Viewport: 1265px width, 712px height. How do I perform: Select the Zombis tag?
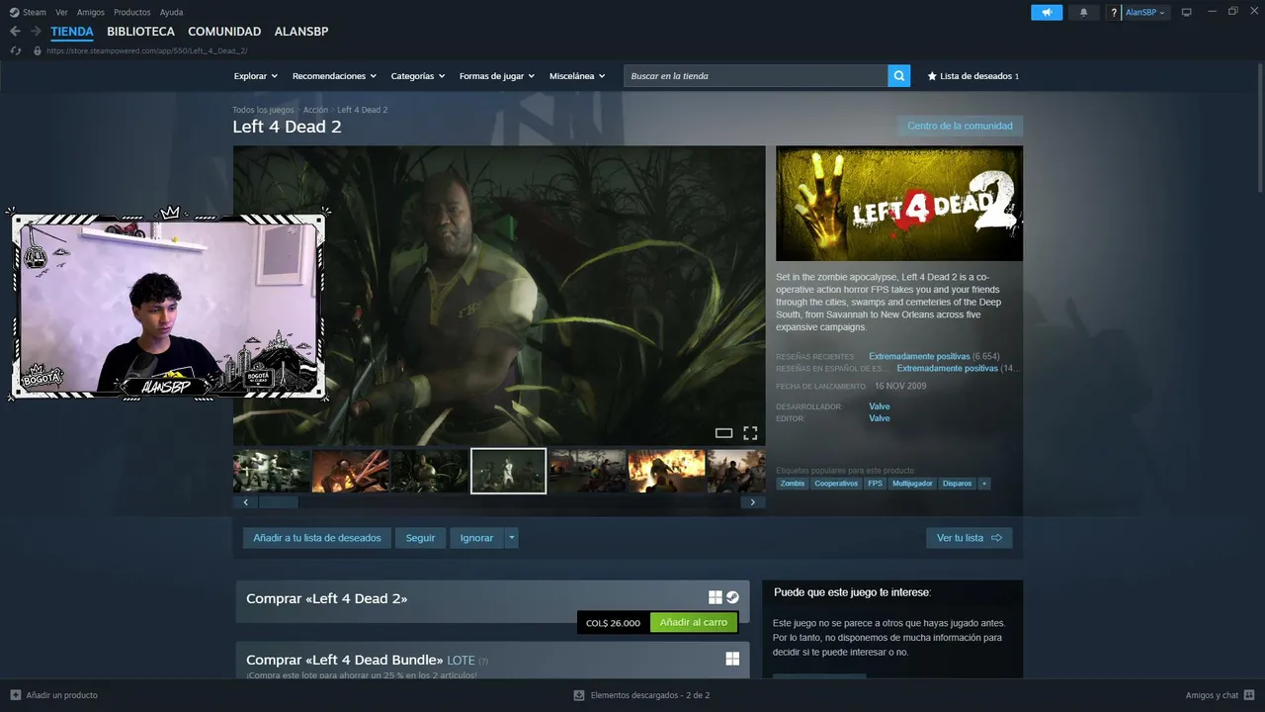point(793,484)
